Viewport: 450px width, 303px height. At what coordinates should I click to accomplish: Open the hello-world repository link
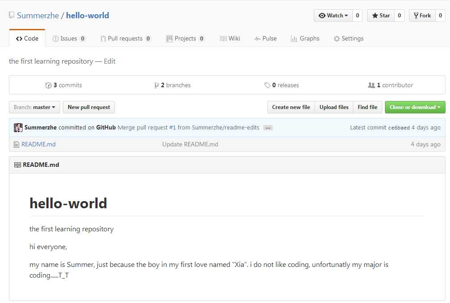(87, 16)
